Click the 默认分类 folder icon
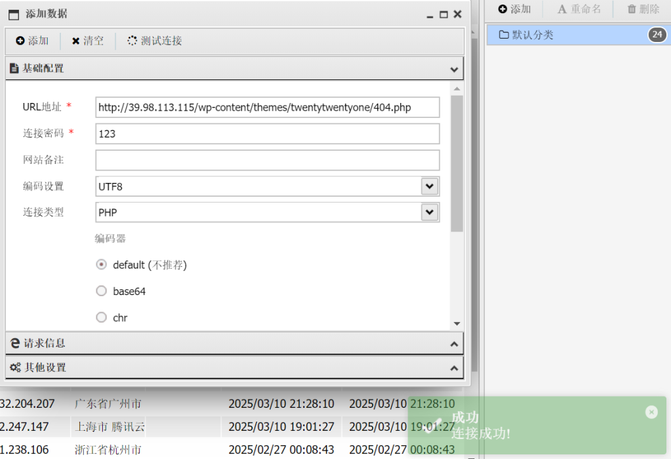671x459 pixels. [504, 35]
